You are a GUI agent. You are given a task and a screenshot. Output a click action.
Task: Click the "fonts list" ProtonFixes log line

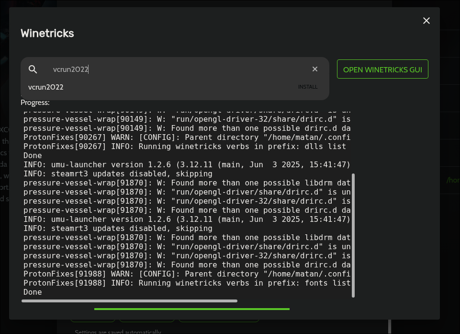(x=187, y=283)
